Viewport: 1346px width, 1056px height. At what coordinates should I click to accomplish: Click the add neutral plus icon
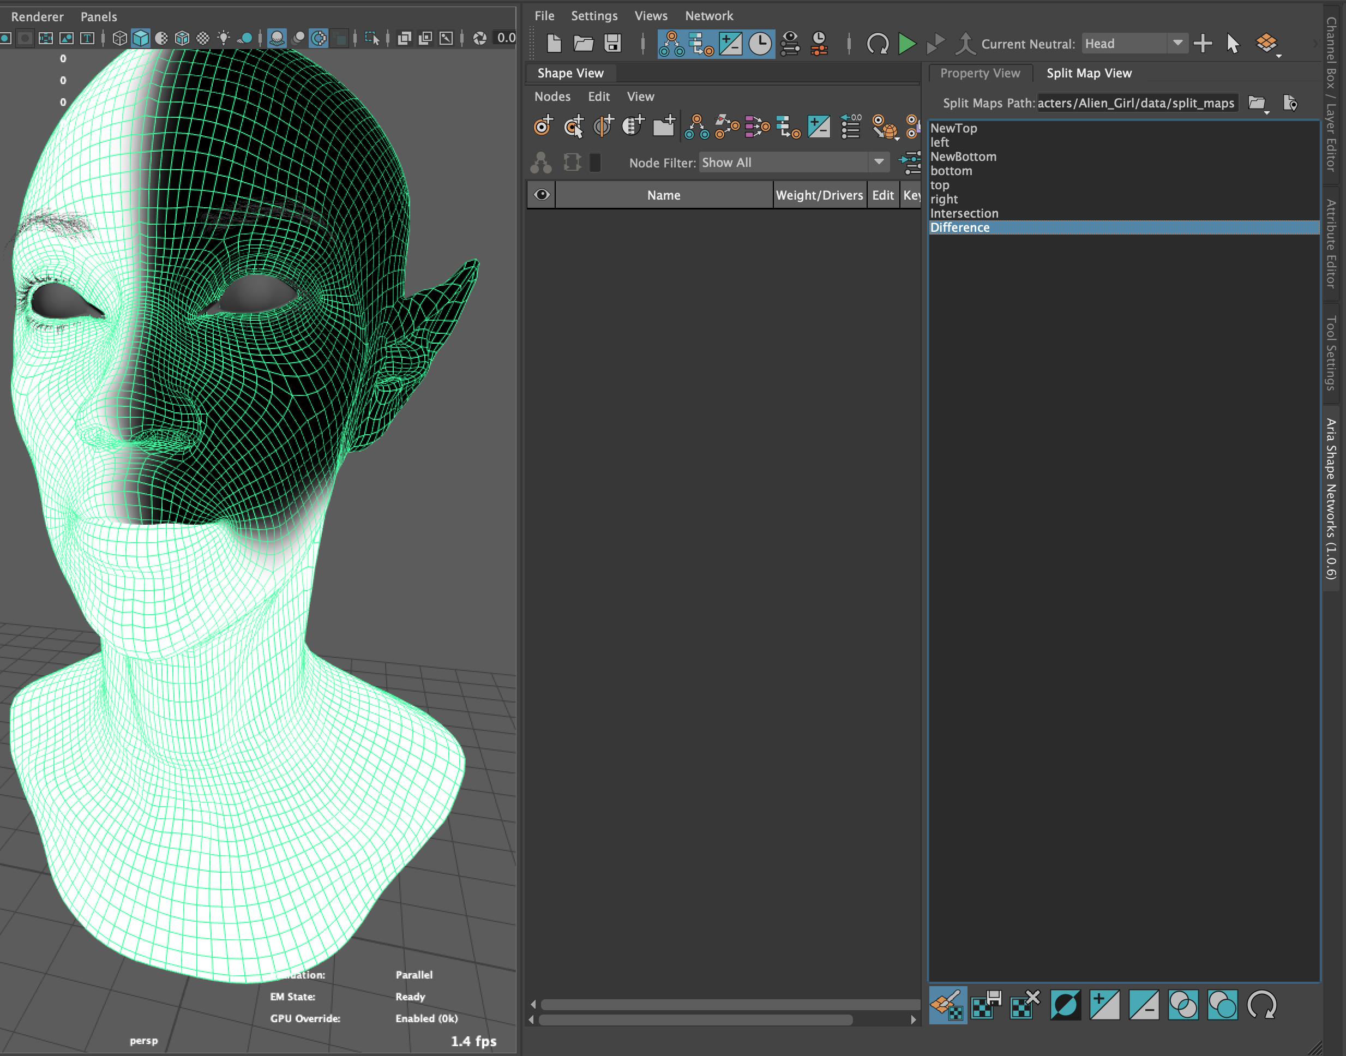tap(1203, 44)
